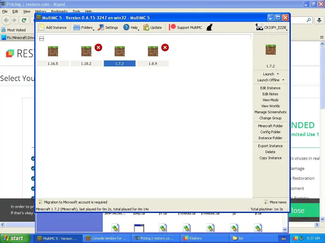Expand the Launch Offline dropdown arrow
Viewport: 325px width, 243px height.
[283, 80]
